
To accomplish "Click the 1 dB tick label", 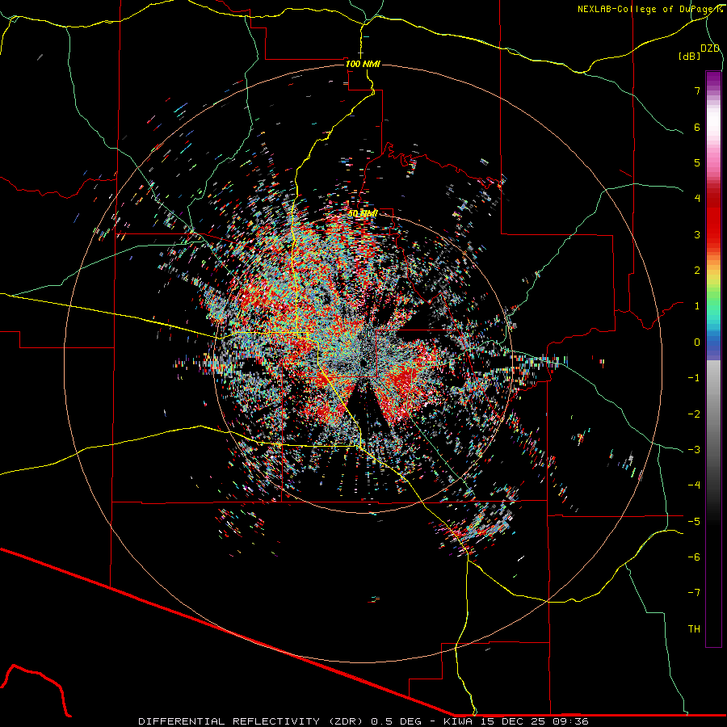I will 697,306.
